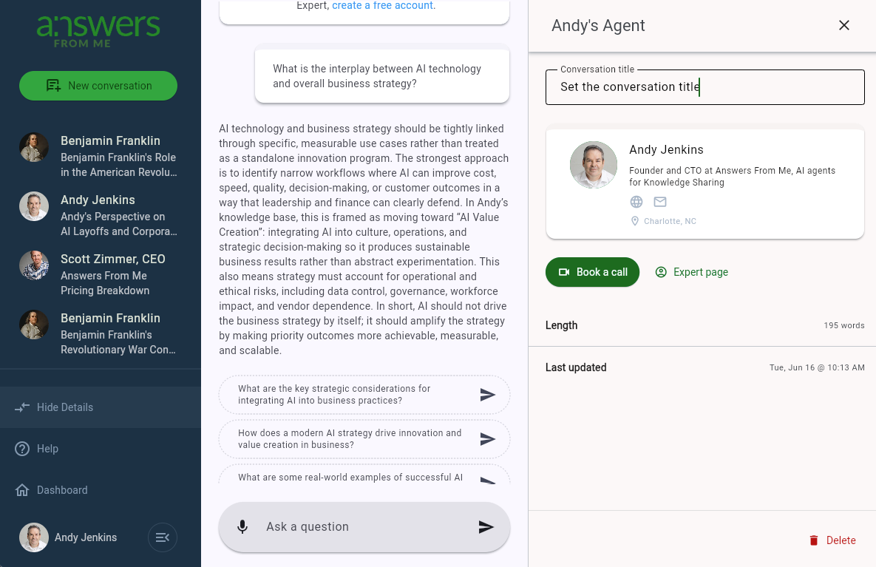The width and height of the screenshot is (876, 567).
Task: Click the email envelope icon on the Andy Jenkins card
Action: [x=660, y=202]
